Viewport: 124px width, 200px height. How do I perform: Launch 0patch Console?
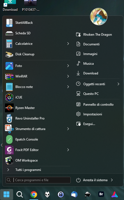pyautogui.click(x=37, y=139)
